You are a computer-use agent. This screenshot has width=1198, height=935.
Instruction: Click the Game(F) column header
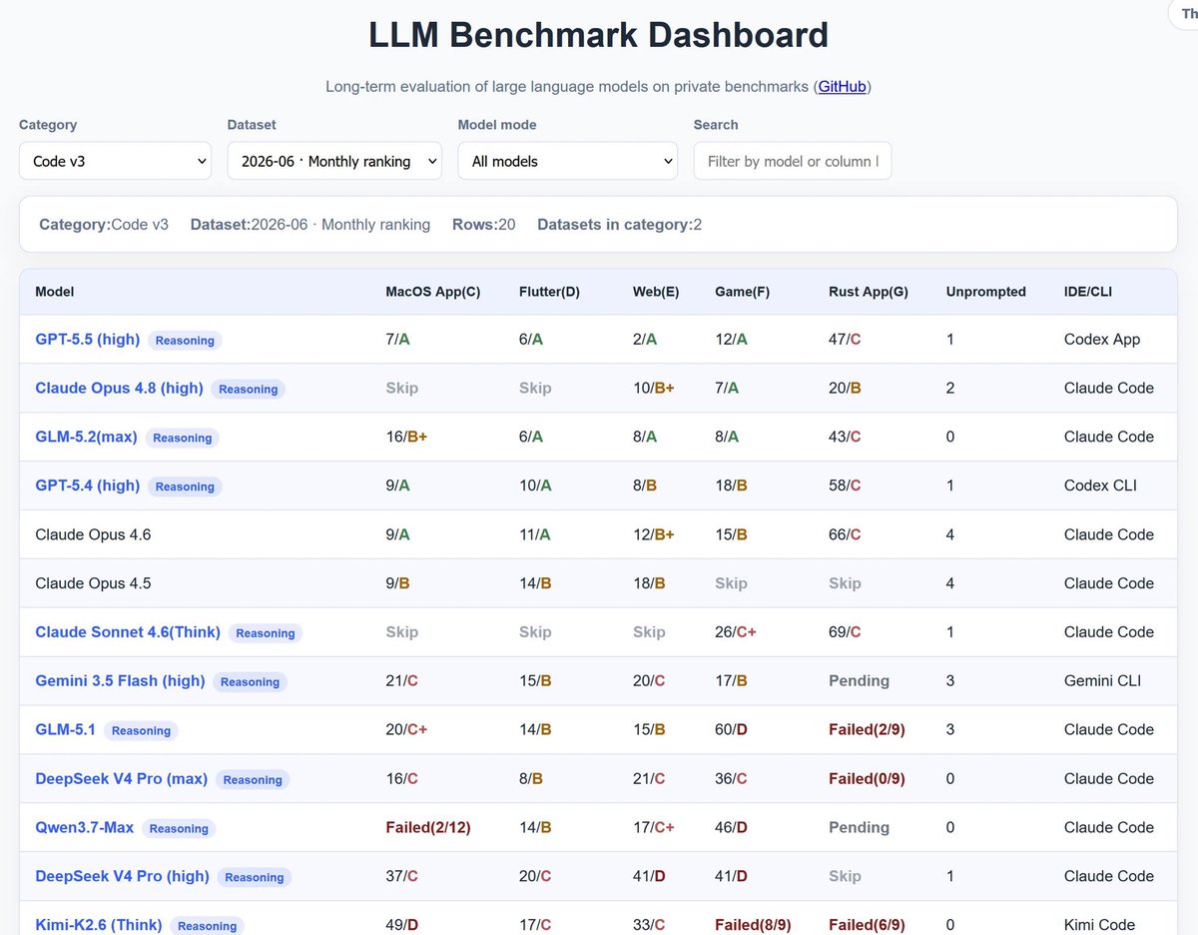coord(742,292)
